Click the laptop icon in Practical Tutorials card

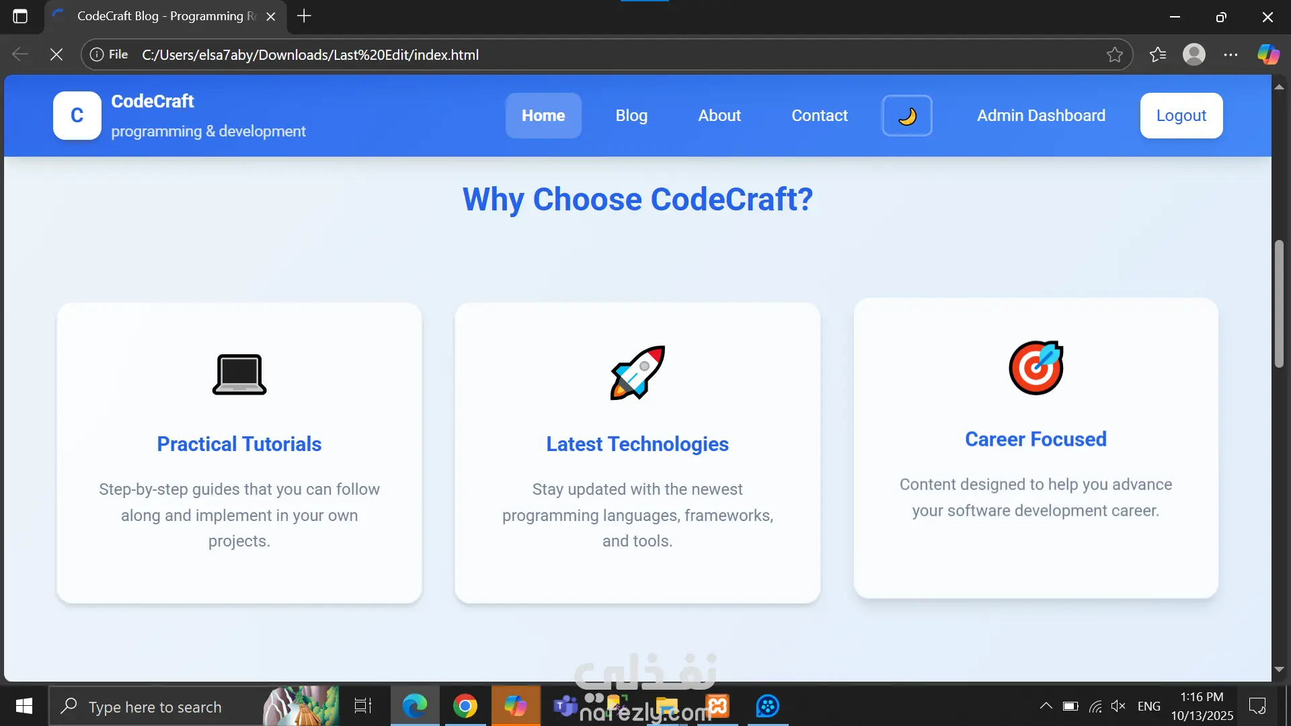coord(239,374)
